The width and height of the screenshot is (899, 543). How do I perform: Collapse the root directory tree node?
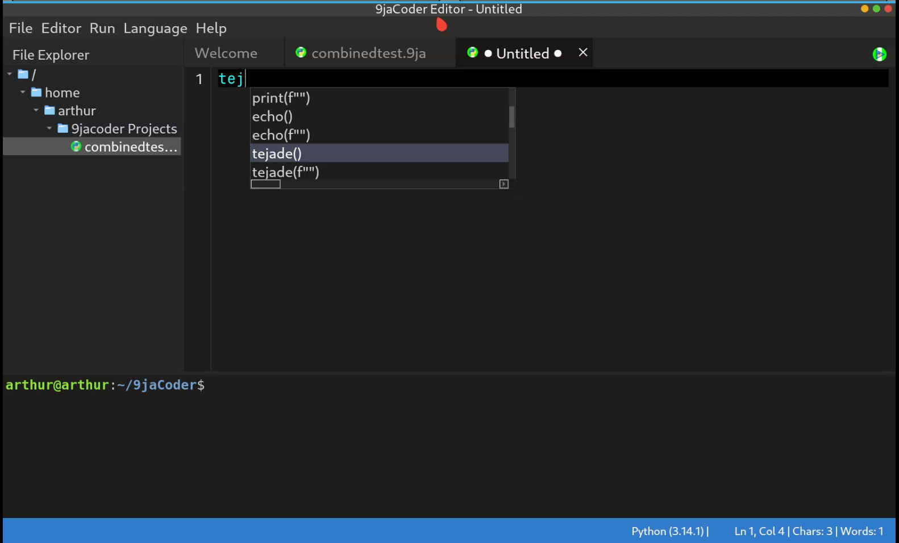pos(10,74)
